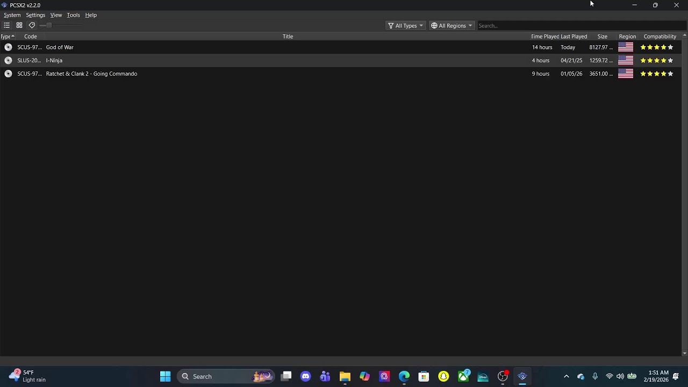Switch to game list view

(x=6, y=25)
